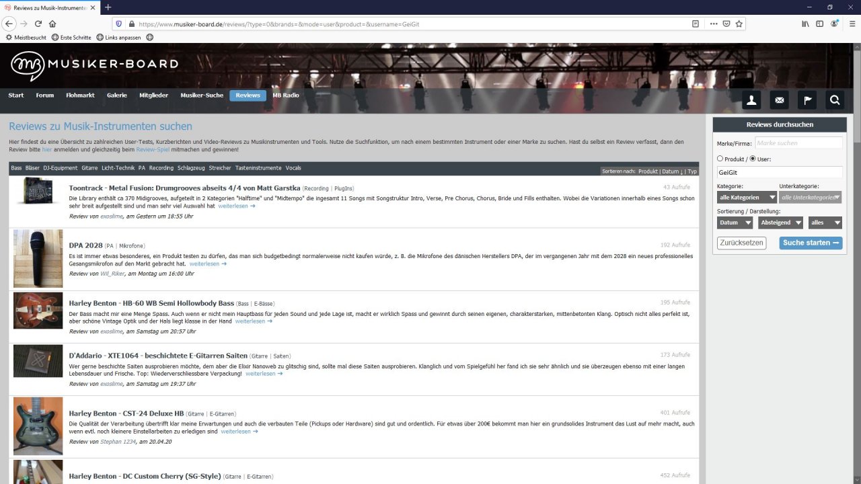This screenshot has width=861, height=484.
Task: Click the username field containing GeiGit
Action: 780,172
